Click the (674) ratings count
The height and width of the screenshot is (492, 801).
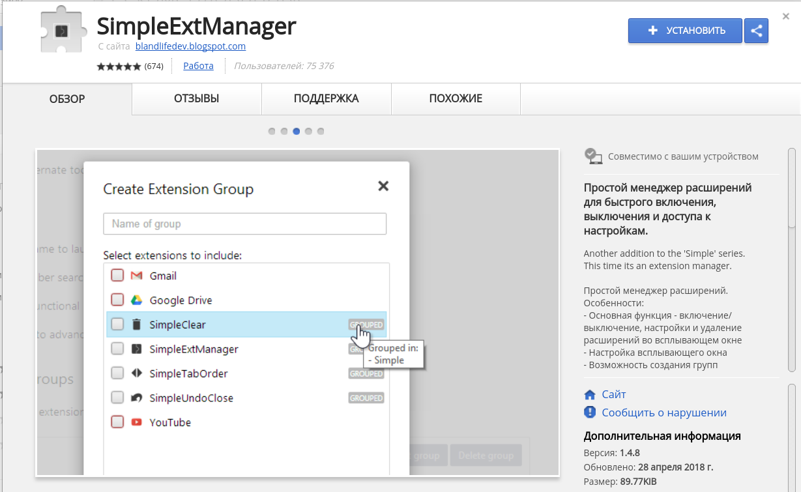coord(154,66)
